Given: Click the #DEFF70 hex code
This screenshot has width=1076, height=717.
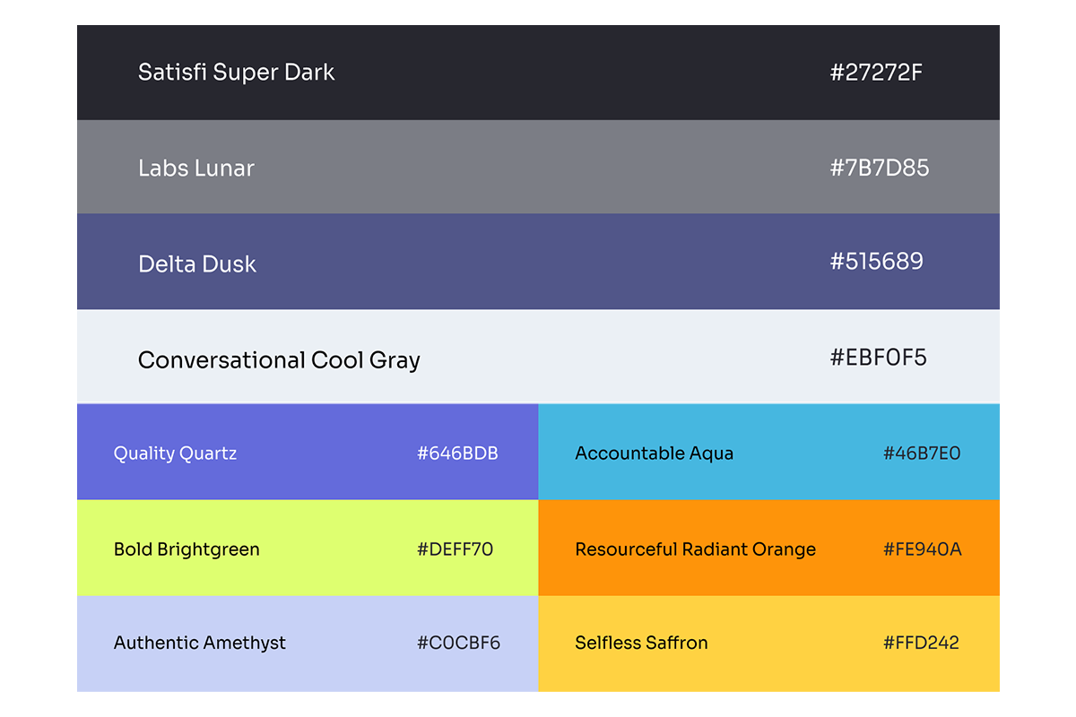Looking at the screenshot, I should (456, 549).
